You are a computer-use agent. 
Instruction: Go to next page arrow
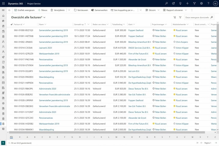tap(216, 143)
